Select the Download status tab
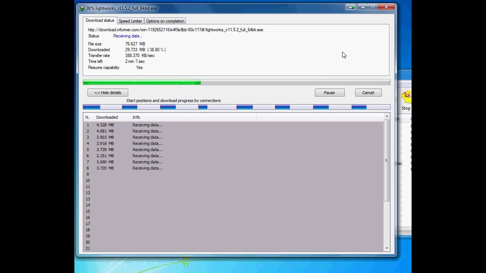Image resolution: width=486 pixels, height=273 pixels. click(100, 20)
